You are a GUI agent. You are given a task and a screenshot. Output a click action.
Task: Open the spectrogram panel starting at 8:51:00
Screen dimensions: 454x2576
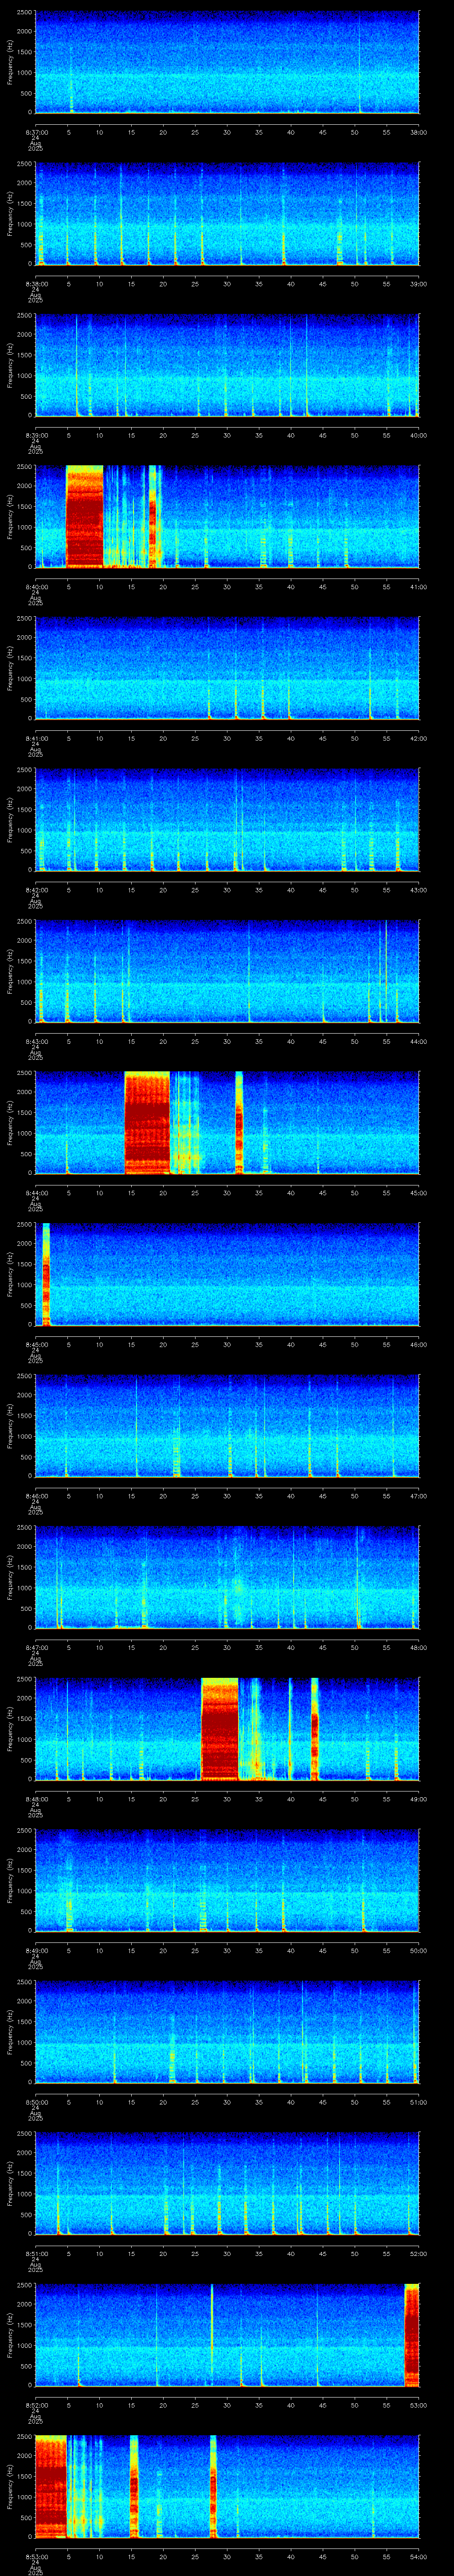click(x=227, y=2183)
